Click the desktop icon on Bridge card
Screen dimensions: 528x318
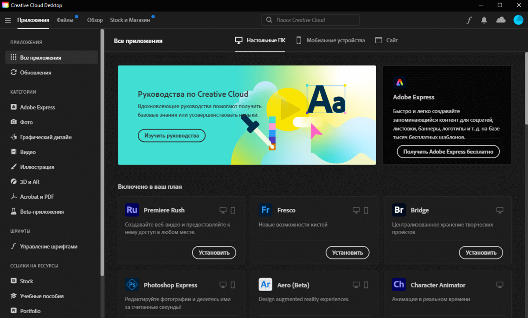(x=499, y=210)
